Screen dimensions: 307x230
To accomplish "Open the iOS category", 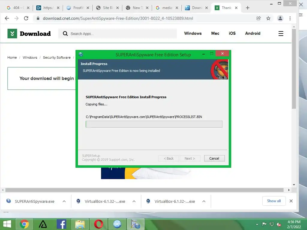I will click(x=232, y=34).
